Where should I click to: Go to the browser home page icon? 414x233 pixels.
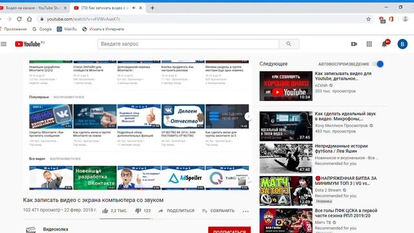29,19
